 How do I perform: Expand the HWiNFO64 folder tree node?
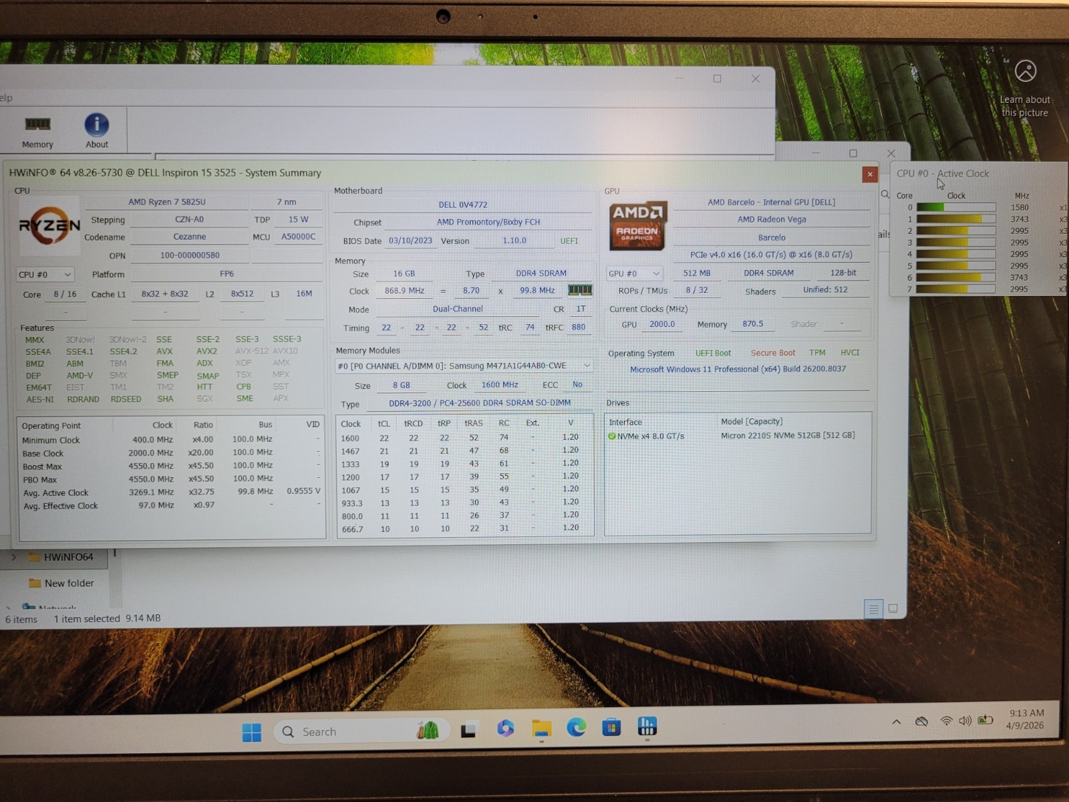coord(13,557)
